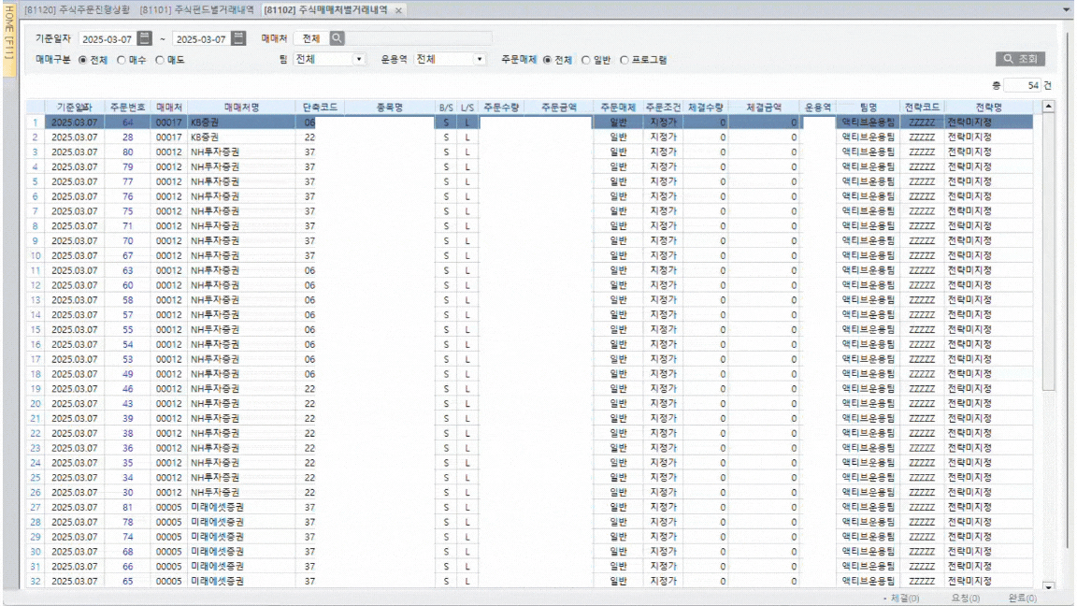1077x606 pixels.
Task: Select the 일반 radio option
Action: click(586, 60)
